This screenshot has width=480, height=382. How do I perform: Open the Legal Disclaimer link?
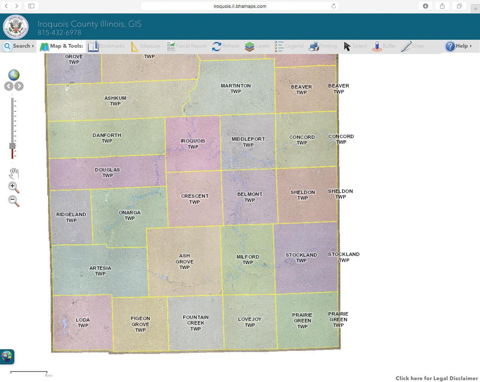click(437, 378)
